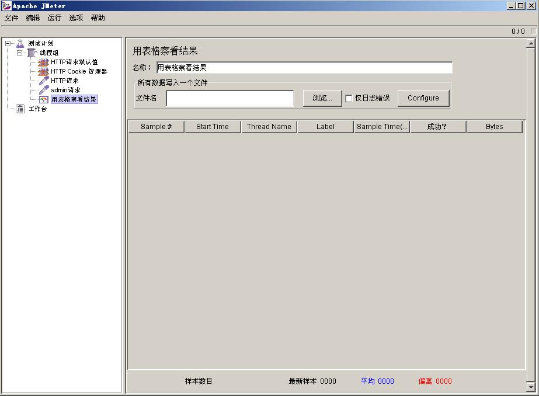This screenshot has height=396, width=539.
Task: Click the Configure button
Action: click(x=423, y=98)
